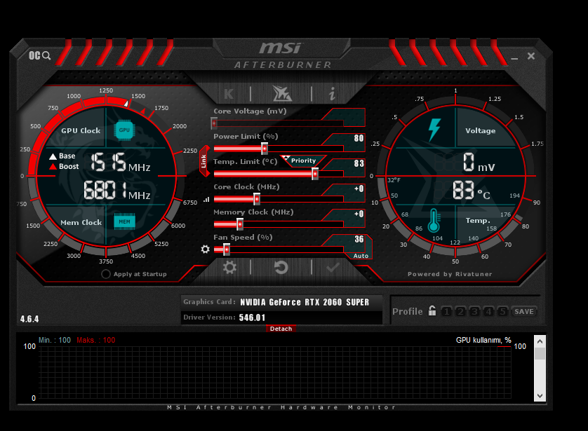Image resolution: width=588 pixels, height=431 pixels.
Task: Open the OC Scanner
Action: click(39, 56)
